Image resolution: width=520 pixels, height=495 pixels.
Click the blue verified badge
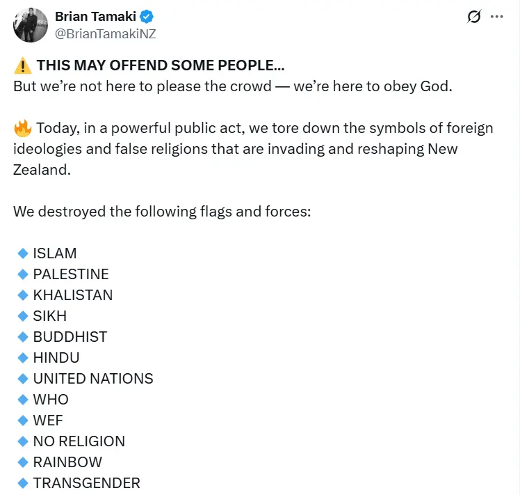click(147, 17)
